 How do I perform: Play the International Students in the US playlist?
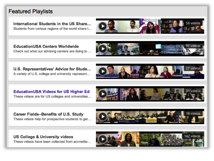point(103,26)
